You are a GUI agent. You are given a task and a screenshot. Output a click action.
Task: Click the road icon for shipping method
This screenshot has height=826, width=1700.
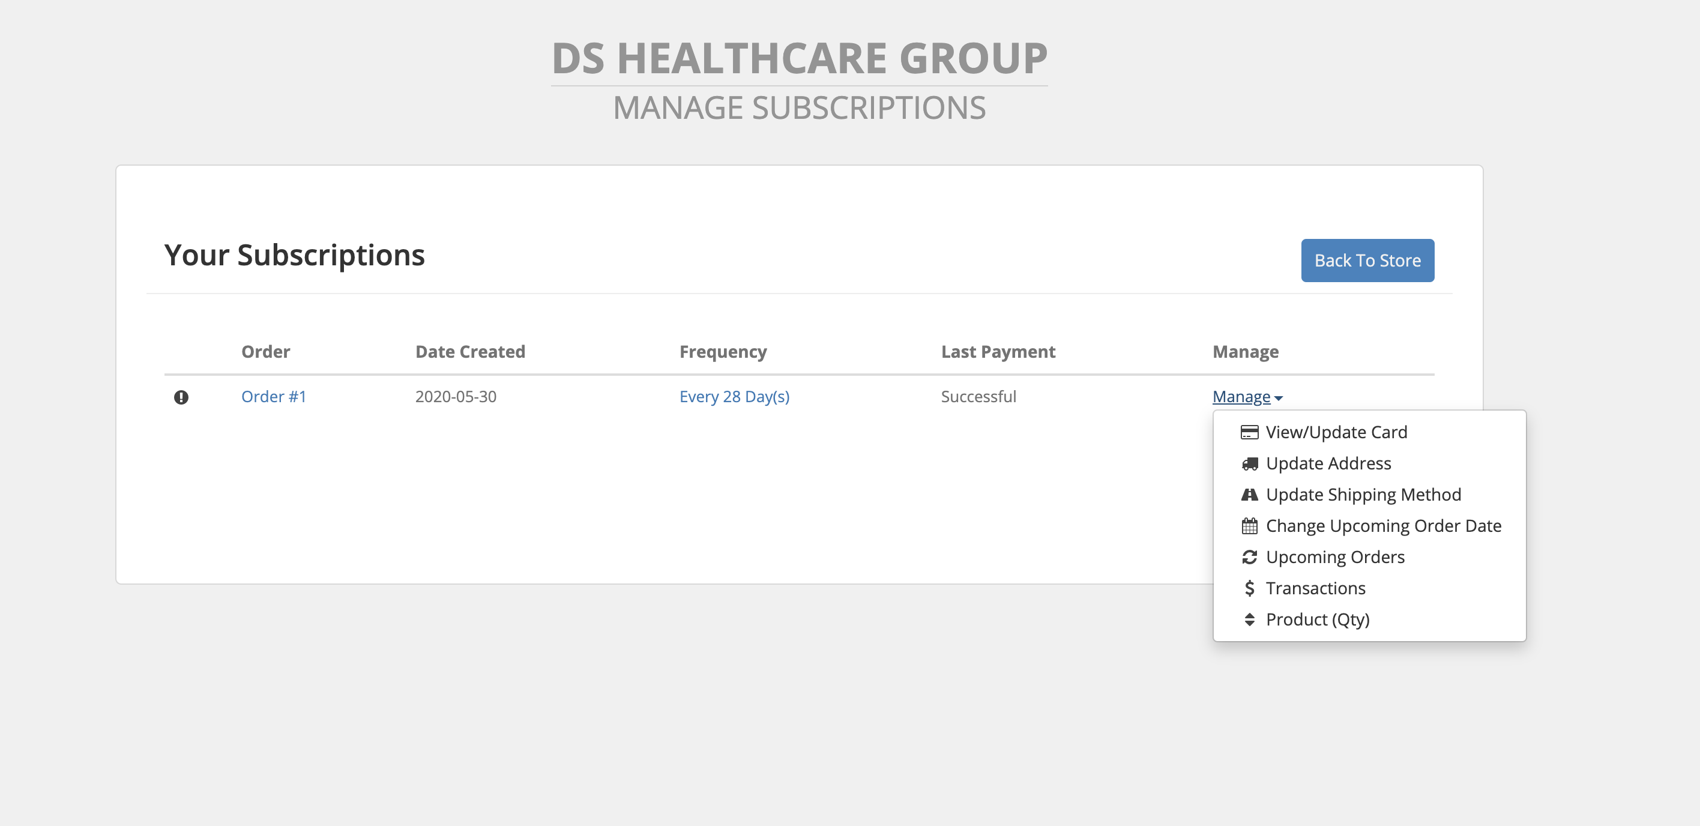point(1249,495)
